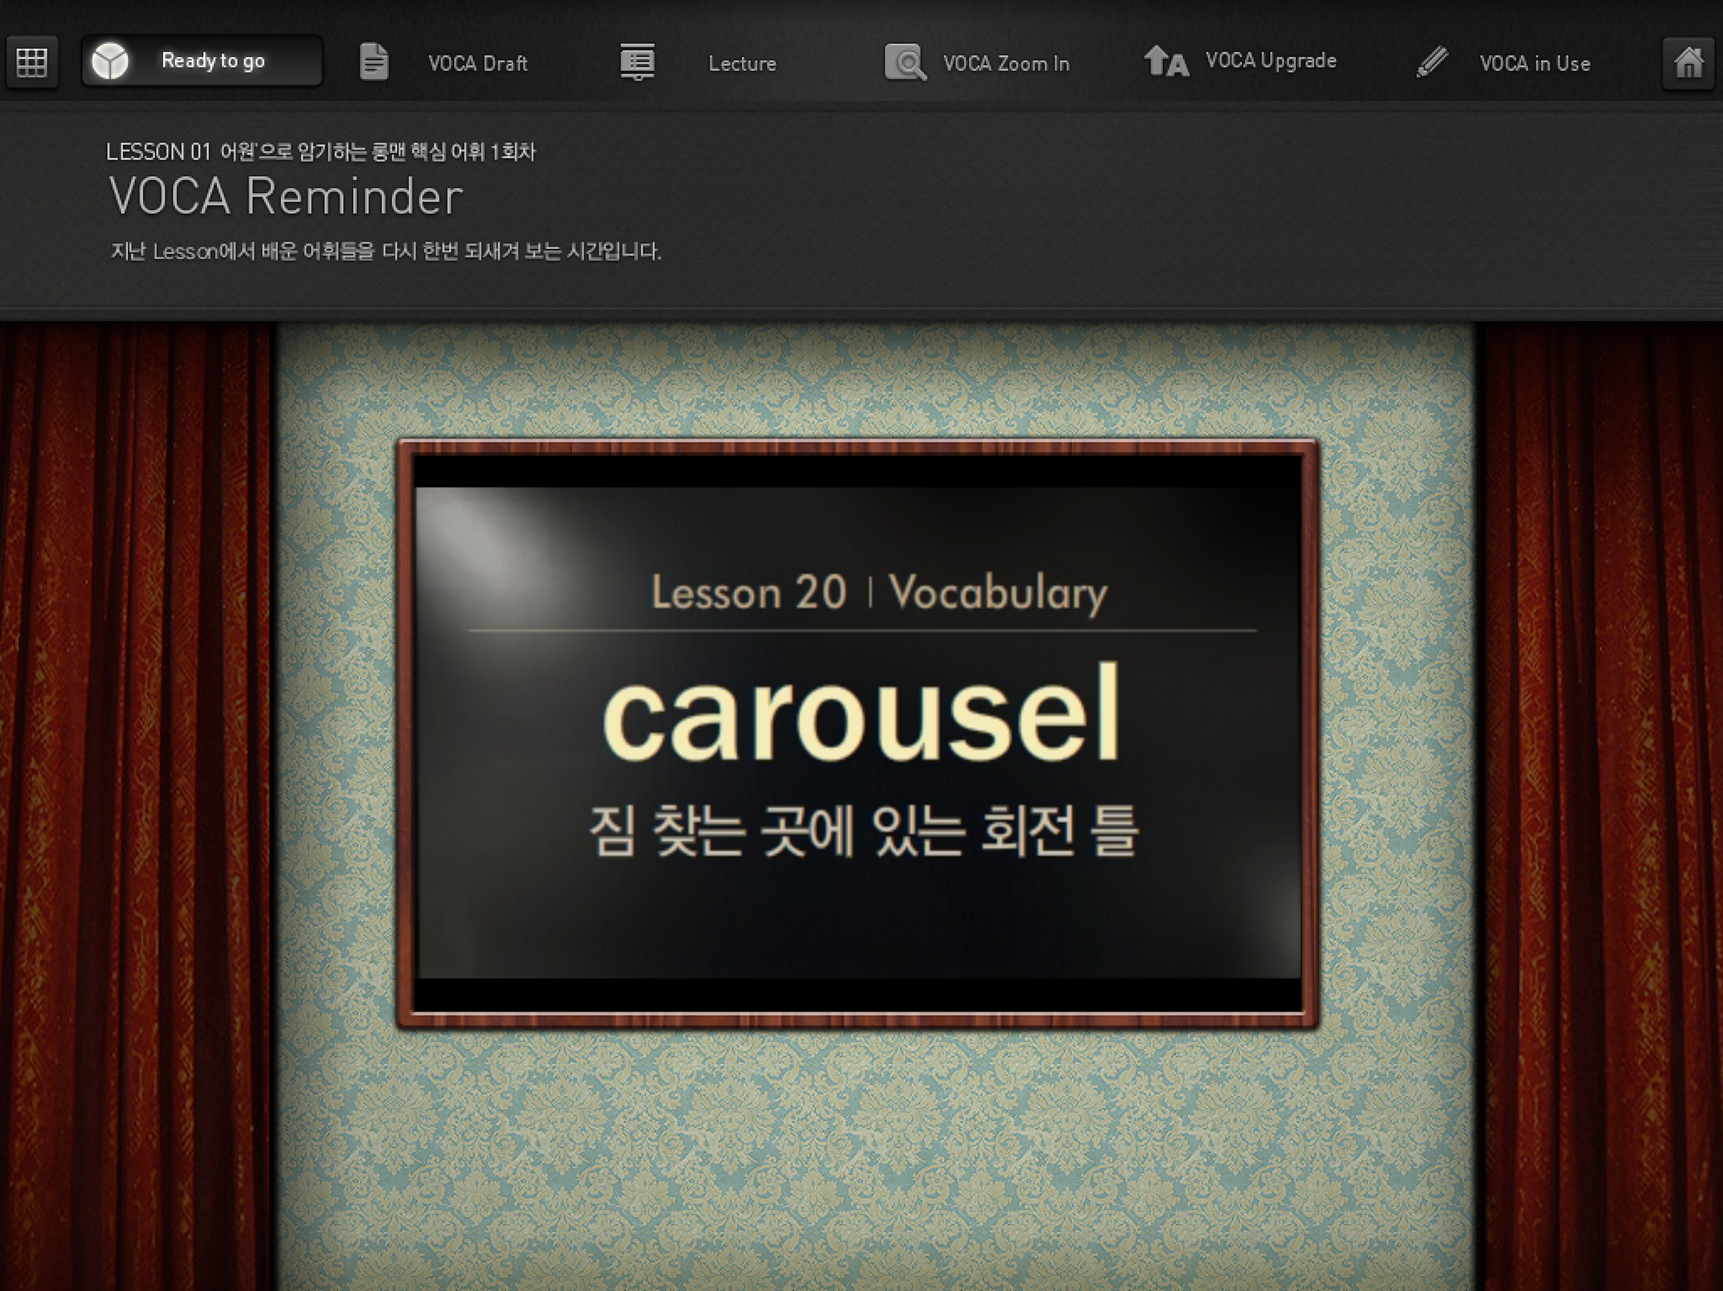Go to the home screen
1723x1291 pixels.
coord(1688,62)
